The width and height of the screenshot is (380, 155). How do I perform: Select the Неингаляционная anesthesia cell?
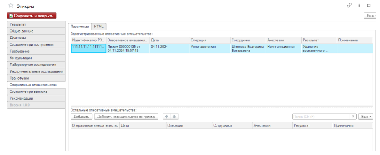284,48
